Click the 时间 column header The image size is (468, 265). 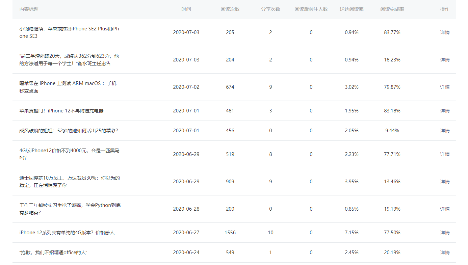[186, 9]
